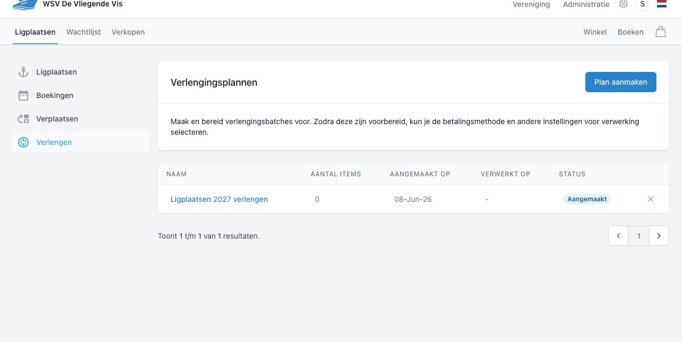Click the Plan aanmaken button
The width and height of the screenshot is (682, 342).
[621, 82]
